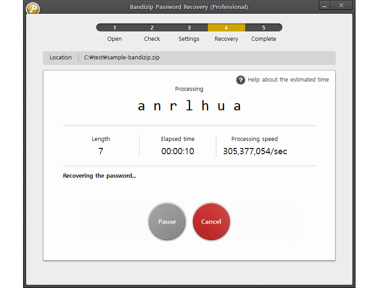Click the password candidate being processed
The image size is (379, 288).
(x=189, y=106)
